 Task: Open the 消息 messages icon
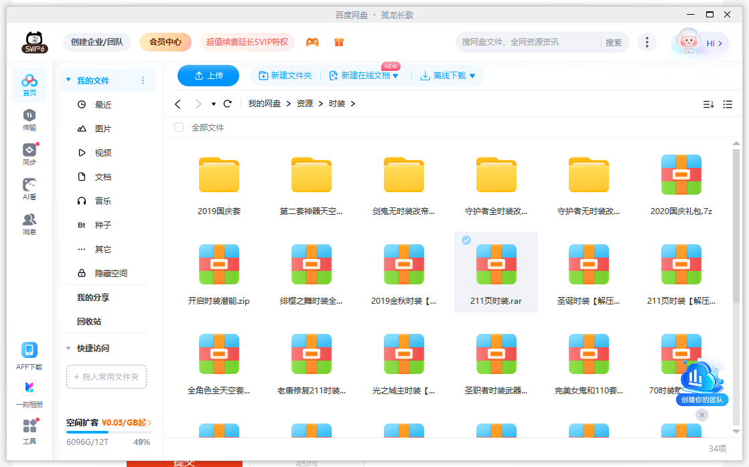[x=29, y=223]
